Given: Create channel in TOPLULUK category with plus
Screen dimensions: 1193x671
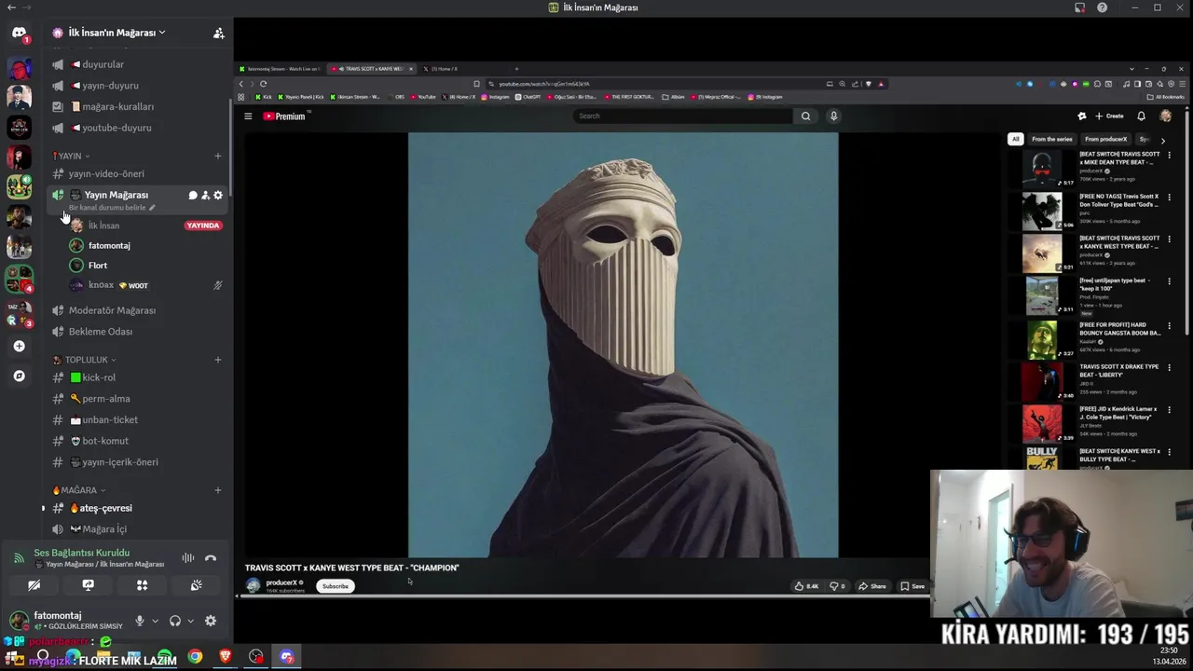Looking at the screenshot, I should 218,360.
